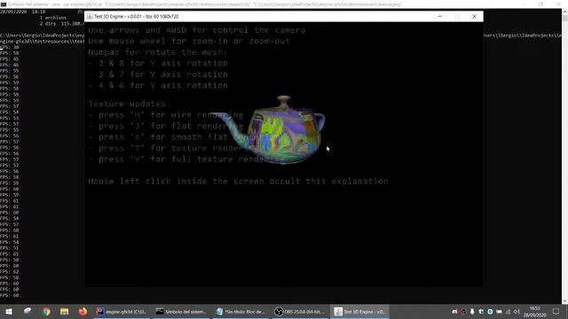Launch Firefox from the taskbar

pyautogui.click(x=83, y=311)
